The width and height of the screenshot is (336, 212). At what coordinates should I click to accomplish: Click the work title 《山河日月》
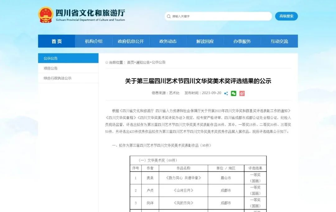184,190
